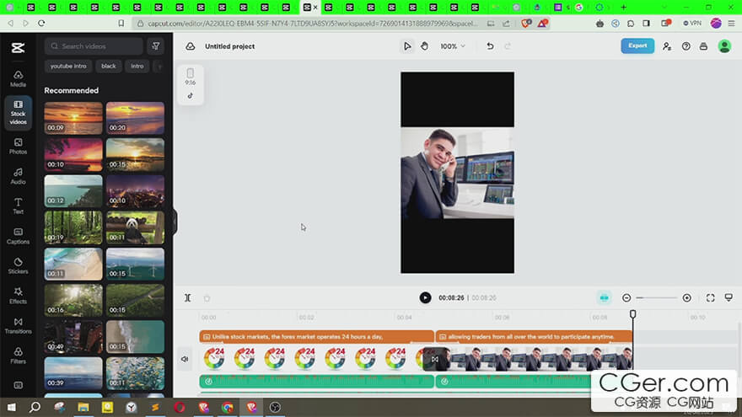Open the Media panel

click(18, 78)
